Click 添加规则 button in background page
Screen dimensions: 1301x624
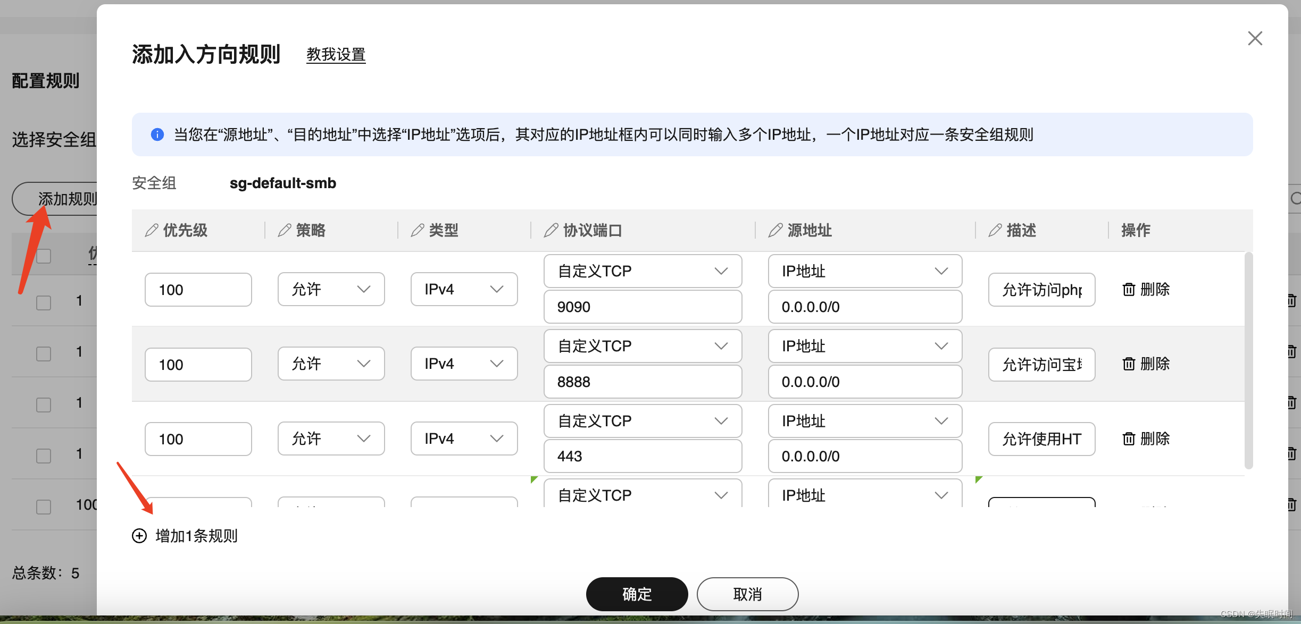click(55, 199)
